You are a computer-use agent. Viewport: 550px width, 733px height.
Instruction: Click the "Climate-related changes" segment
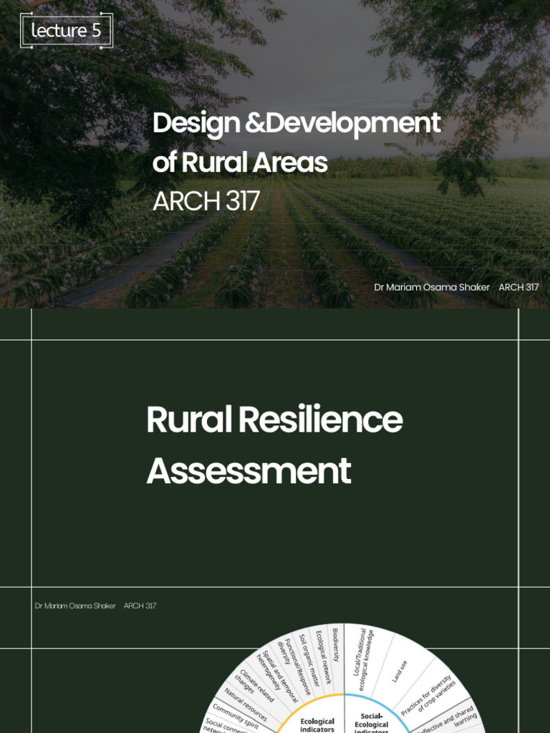click(x=253, y=686)
